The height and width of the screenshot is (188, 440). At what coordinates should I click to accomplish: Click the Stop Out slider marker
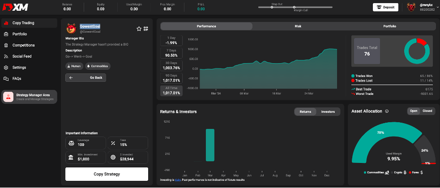(272, 7)
